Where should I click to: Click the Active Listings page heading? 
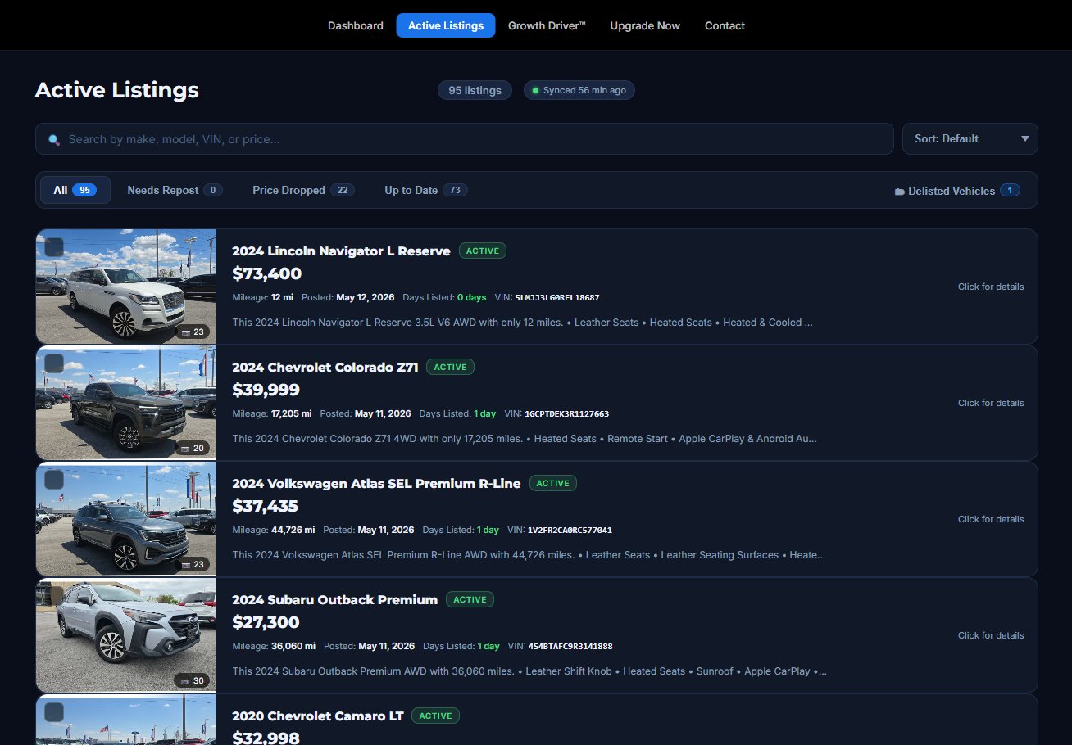pos(117,90)
